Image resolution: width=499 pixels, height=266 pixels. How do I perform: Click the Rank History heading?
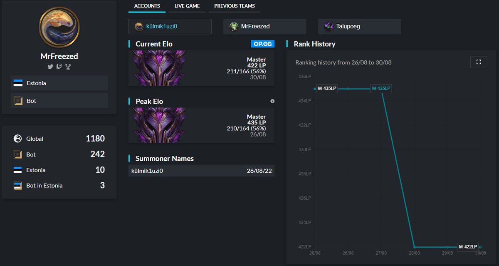pyautogui.click(x=314, y=44)
